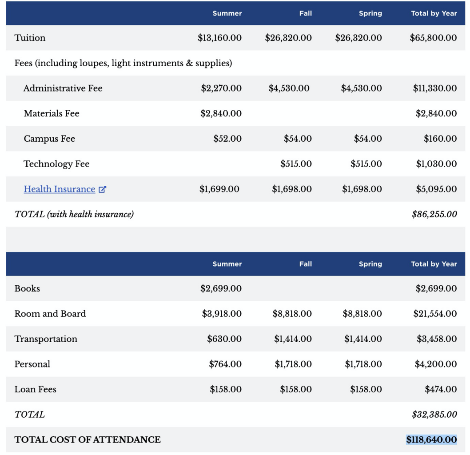Screen dimensions: 470x455
Task: Click the Transportation row label
Action: [x=46, y=339]
